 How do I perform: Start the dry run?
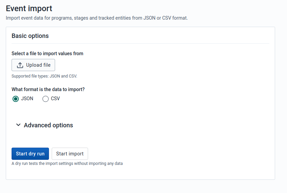(30, 154)
